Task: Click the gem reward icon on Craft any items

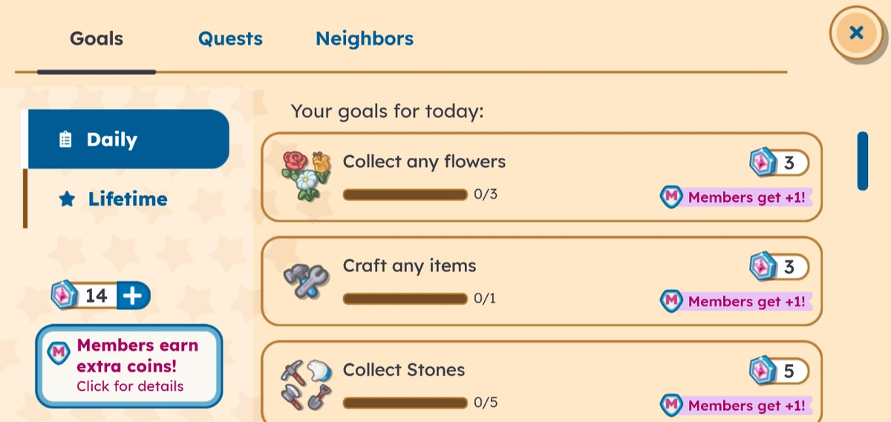Action: [x=762, y=266]
